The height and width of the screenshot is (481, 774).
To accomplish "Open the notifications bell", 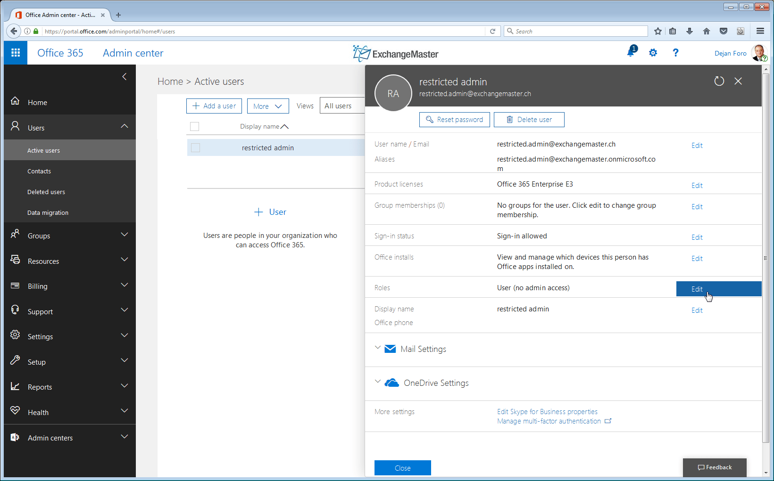I will [x=631, y=52].
